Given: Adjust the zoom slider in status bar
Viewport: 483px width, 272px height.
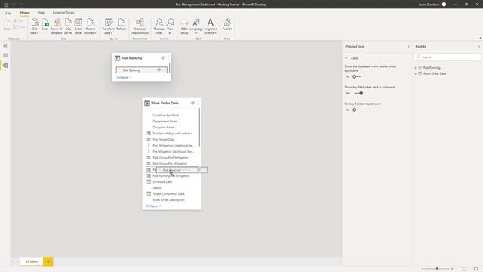Looking at the screenshot, I should pyautogui.click(x=437, y=269).
